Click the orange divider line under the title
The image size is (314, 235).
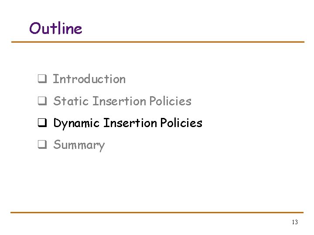click(157, 42)
